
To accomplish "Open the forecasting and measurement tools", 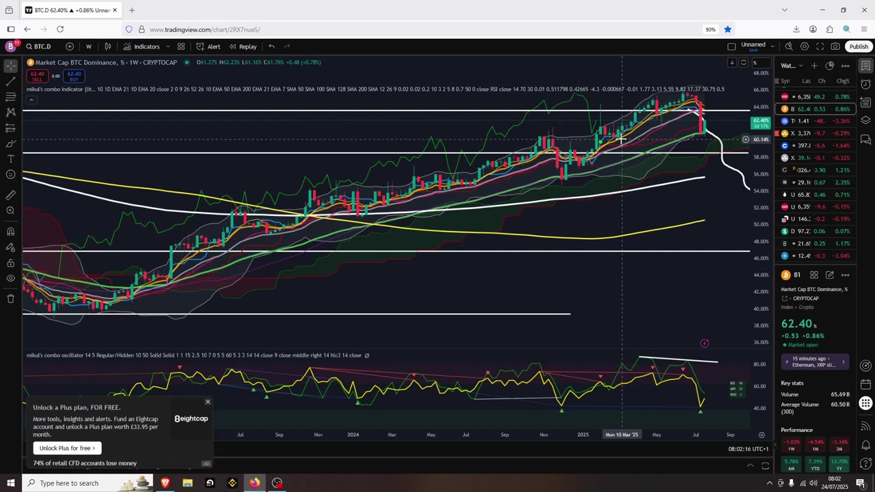I will click(10, 128).
